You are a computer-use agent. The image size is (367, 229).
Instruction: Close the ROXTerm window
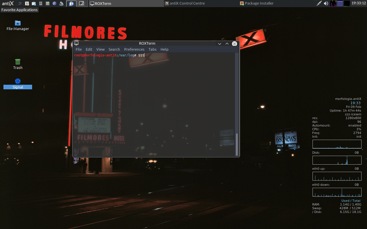pyautogui.click(x=235, y=44)
